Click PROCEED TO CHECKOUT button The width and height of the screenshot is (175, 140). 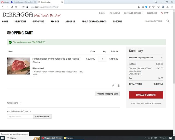146,95
